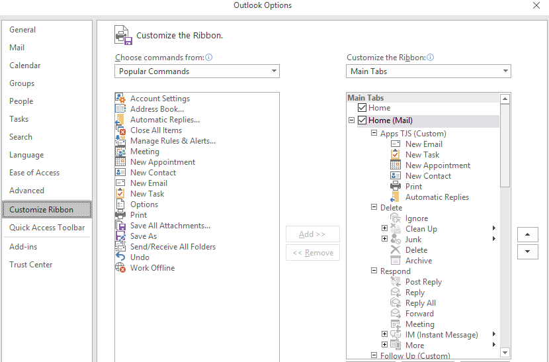Click the Save All Attachments icon

pos(120,225)
